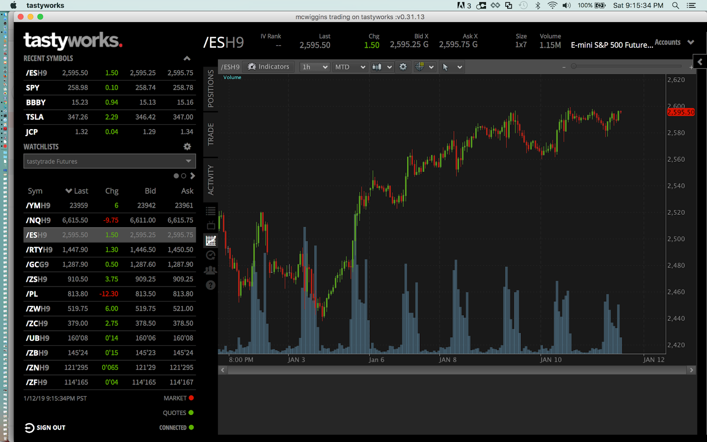Viewport: 707px width, 442px height.
Task: Open the tastytrade Futures watchlist dropdown
Action: (x=110, y=161)
